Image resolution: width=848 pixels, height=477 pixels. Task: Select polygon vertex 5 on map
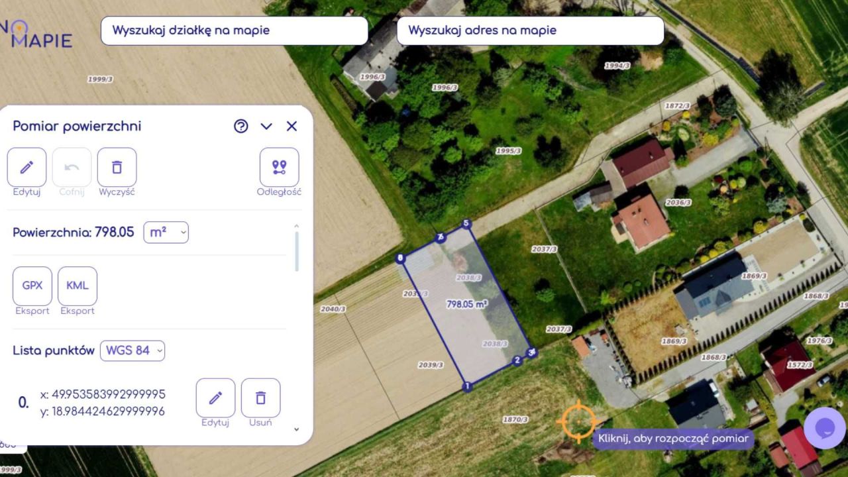466,223
